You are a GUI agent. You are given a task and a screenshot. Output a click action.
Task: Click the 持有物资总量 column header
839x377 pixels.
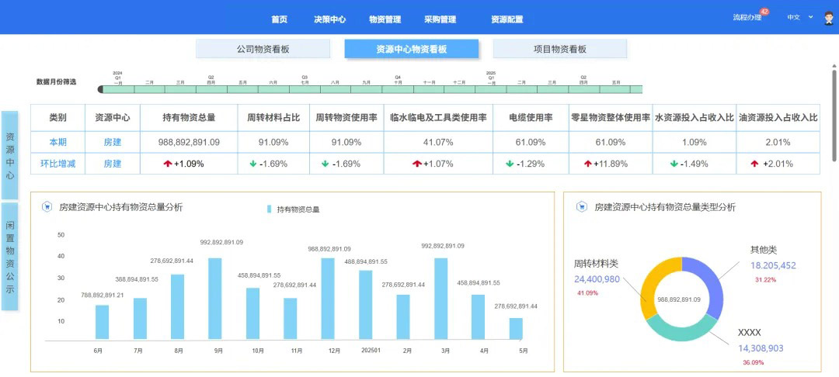[x=189, y=117]
